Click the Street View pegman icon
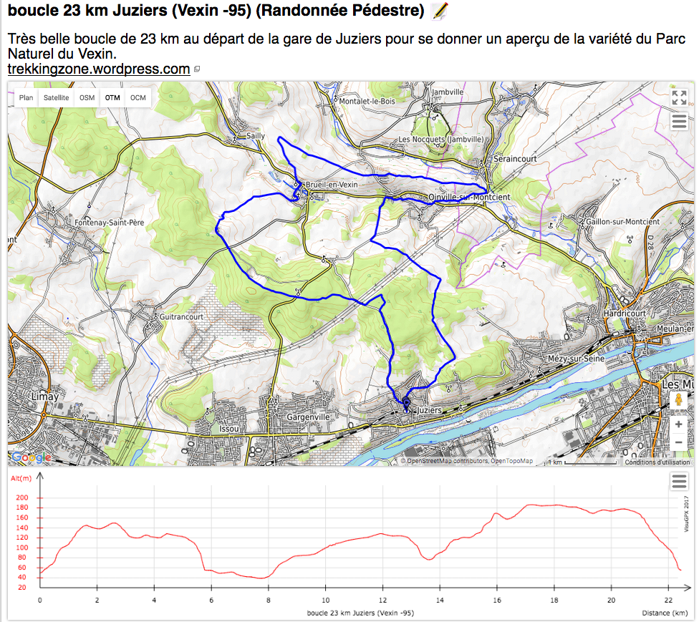699x622 pixels. click(x=678, y=402)
